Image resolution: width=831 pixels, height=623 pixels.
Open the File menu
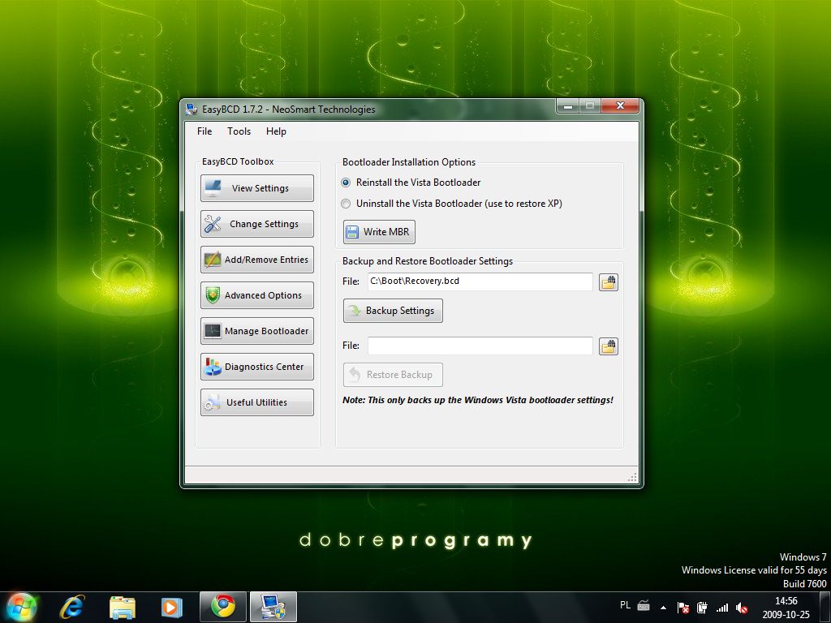[205, 131]
